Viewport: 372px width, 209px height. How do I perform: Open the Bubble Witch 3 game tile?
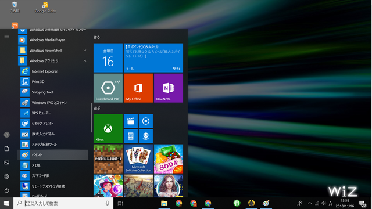tap(108, 186)
